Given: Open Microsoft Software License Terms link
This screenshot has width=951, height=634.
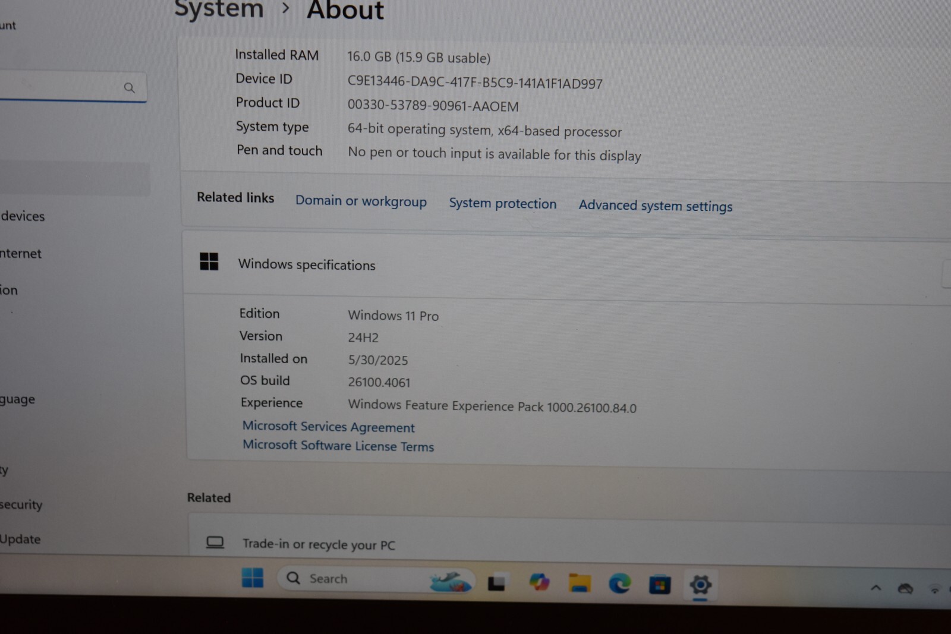Looking at the screenshot, I should tap(338, 446).
